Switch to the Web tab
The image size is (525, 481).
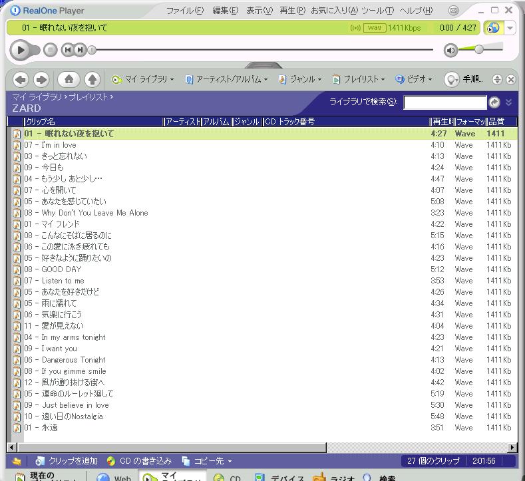(x=114, y=477)
